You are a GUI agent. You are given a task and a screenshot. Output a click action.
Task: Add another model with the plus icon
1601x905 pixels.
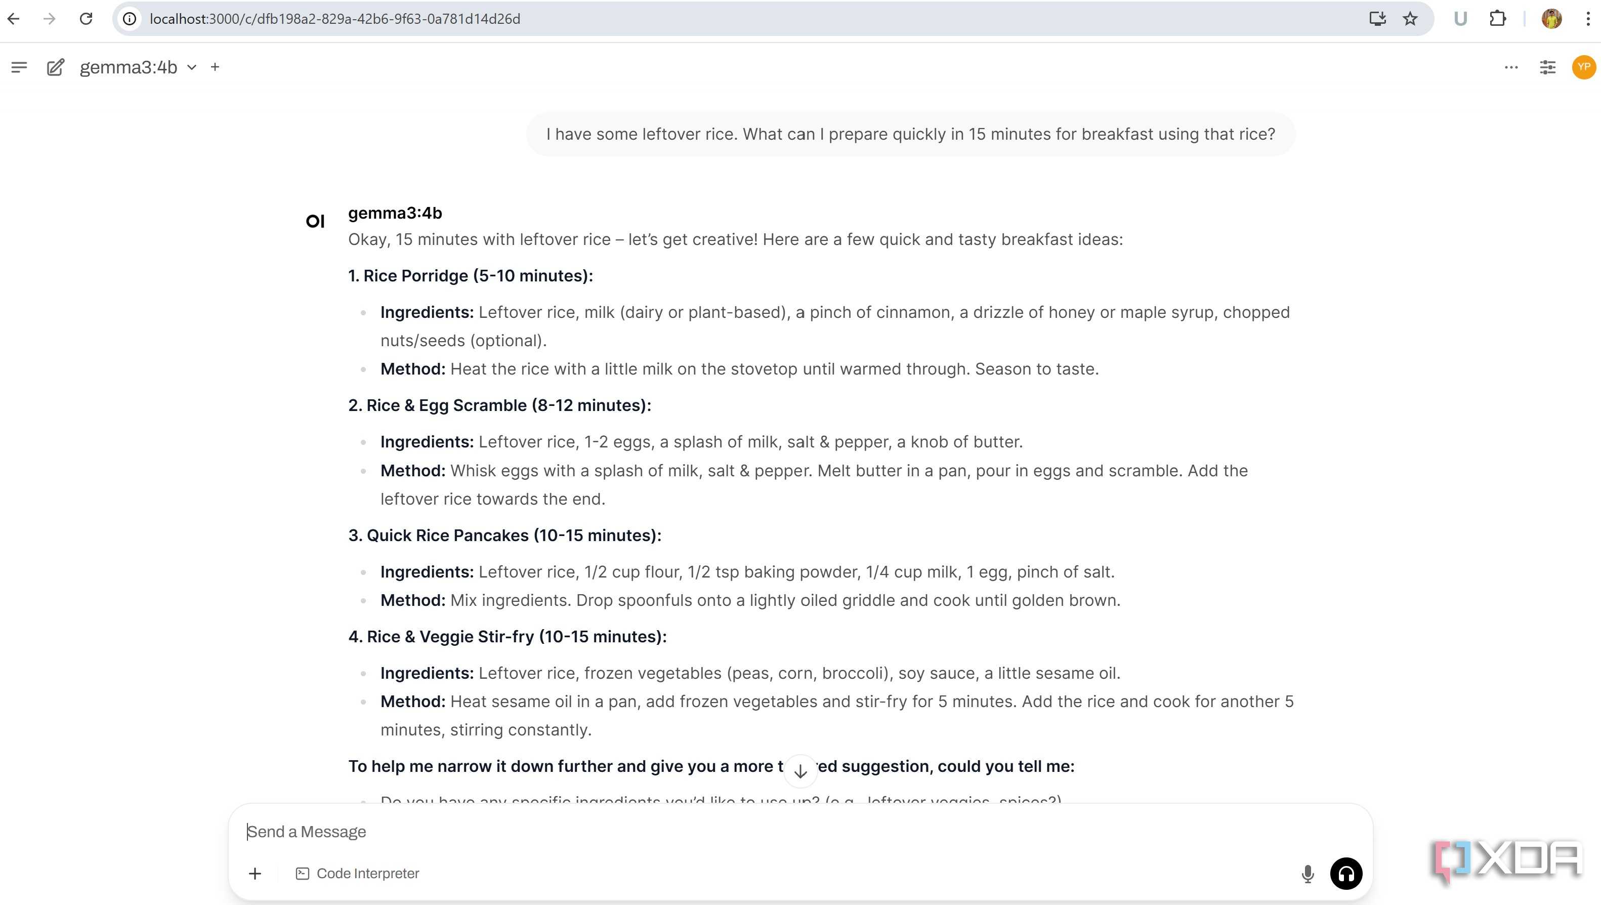(215, 66)
